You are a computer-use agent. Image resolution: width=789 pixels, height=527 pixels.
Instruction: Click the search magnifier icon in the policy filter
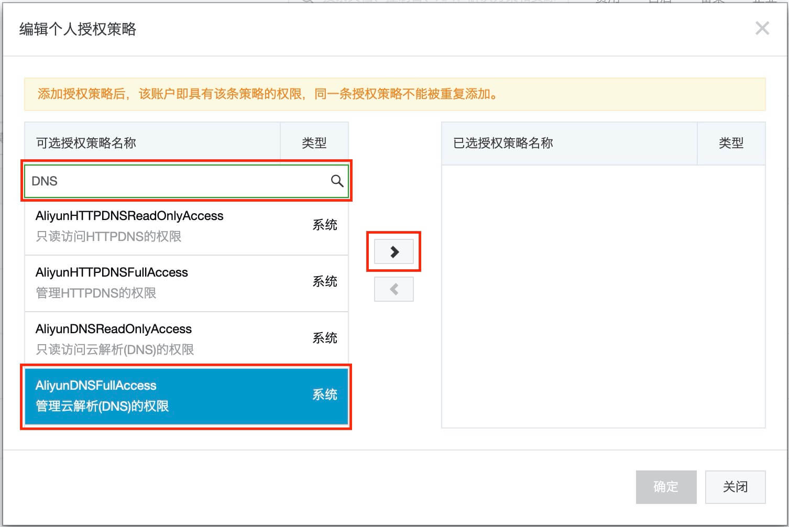(x=337, y=181)
